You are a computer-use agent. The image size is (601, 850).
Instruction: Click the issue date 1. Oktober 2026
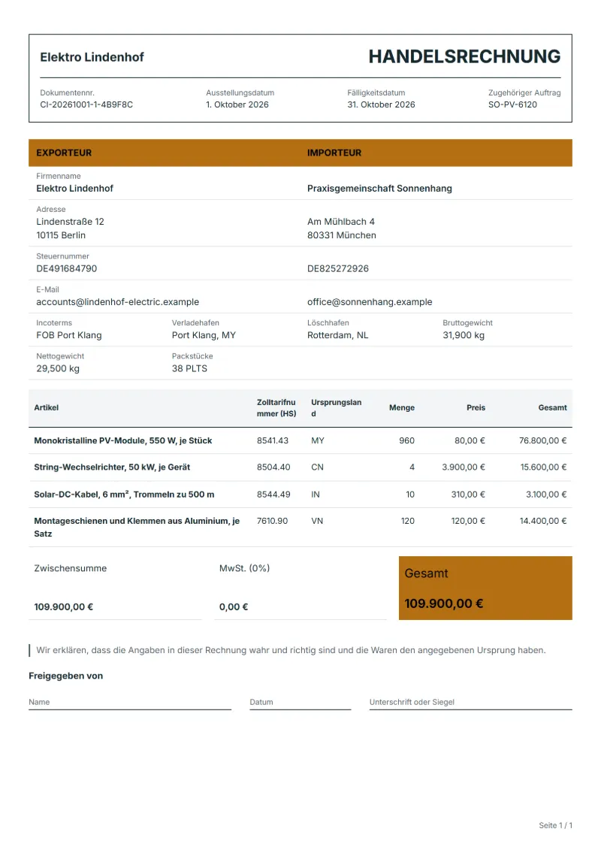(237, 104)
